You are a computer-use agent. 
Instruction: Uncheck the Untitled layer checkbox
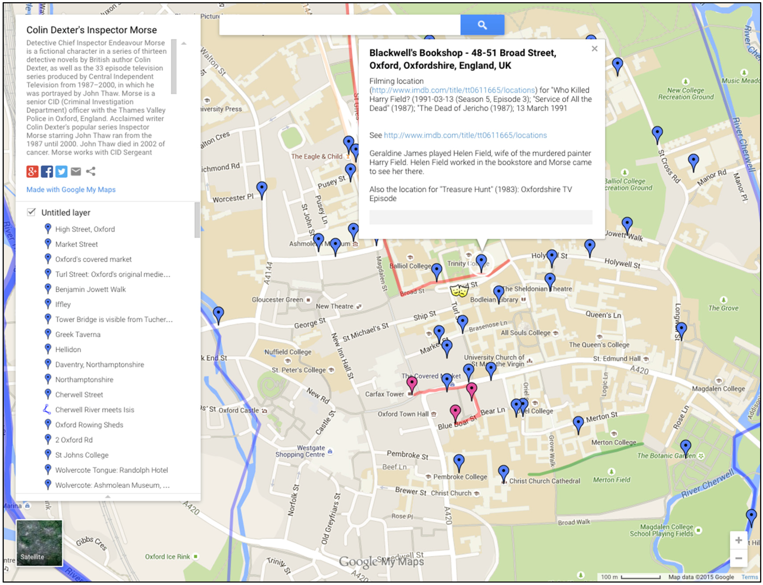[x=31, y=212]
